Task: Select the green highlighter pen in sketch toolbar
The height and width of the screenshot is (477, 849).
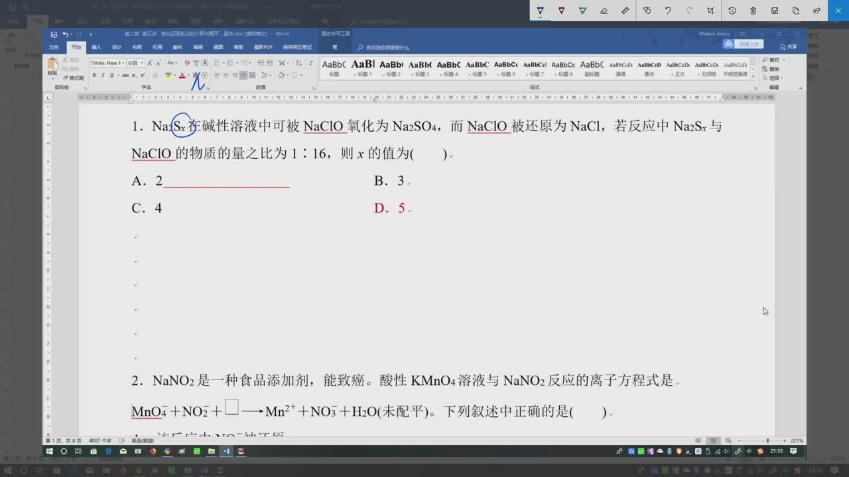Action: click(x=582, y=11)
